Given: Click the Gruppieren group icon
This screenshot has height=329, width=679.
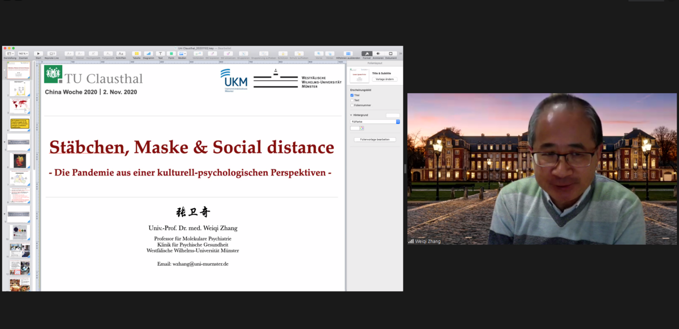Looking at the screenshot, I should [x=243, y=54].
